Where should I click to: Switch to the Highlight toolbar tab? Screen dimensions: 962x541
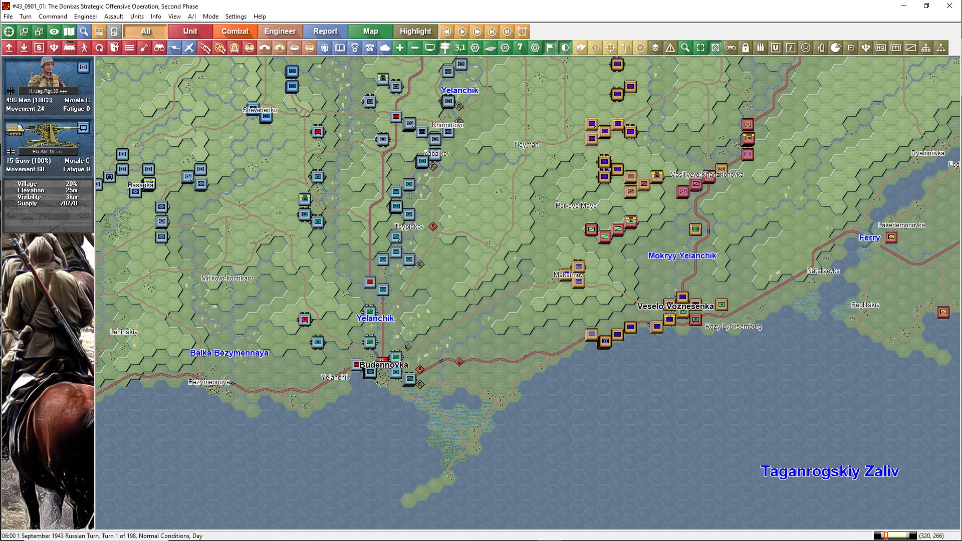tap(415, 32)
